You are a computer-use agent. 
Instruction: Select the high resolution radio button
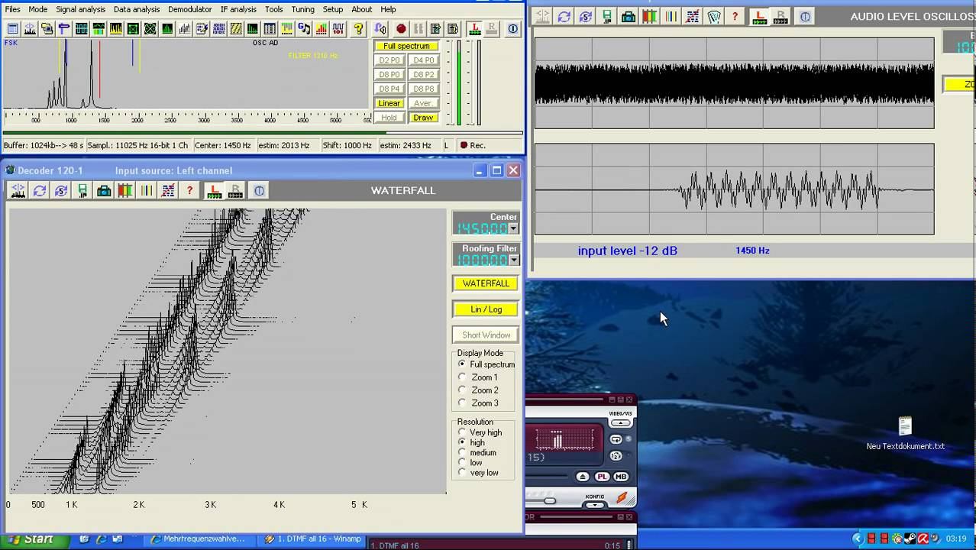[x=462, y=442]
